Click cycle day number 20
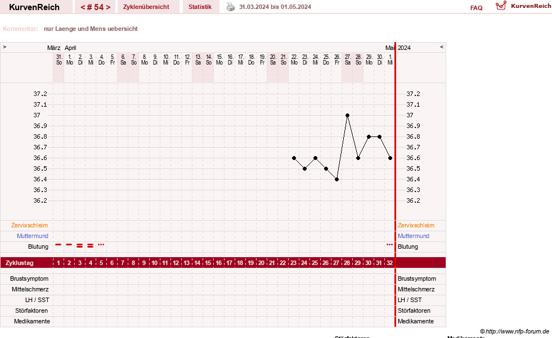The image size is (552, 338). point(261,263)
